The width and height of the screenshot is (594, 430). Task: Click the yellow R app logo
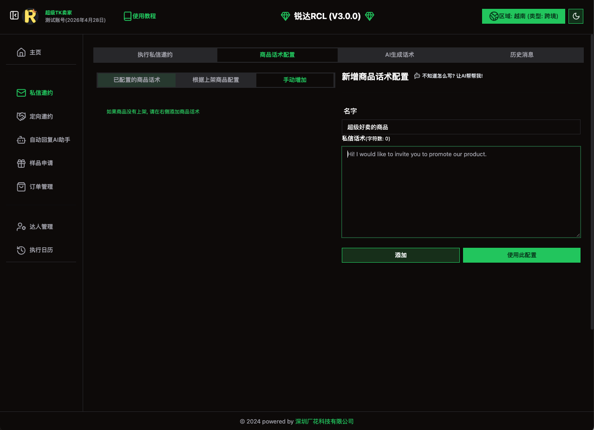[x=31, y=16]
